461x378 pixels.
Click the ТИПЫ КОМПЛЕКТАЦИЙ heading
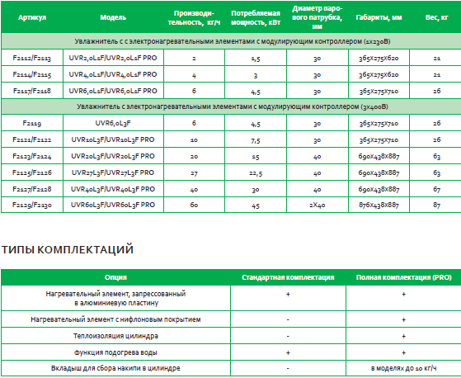tap(68, 249)
